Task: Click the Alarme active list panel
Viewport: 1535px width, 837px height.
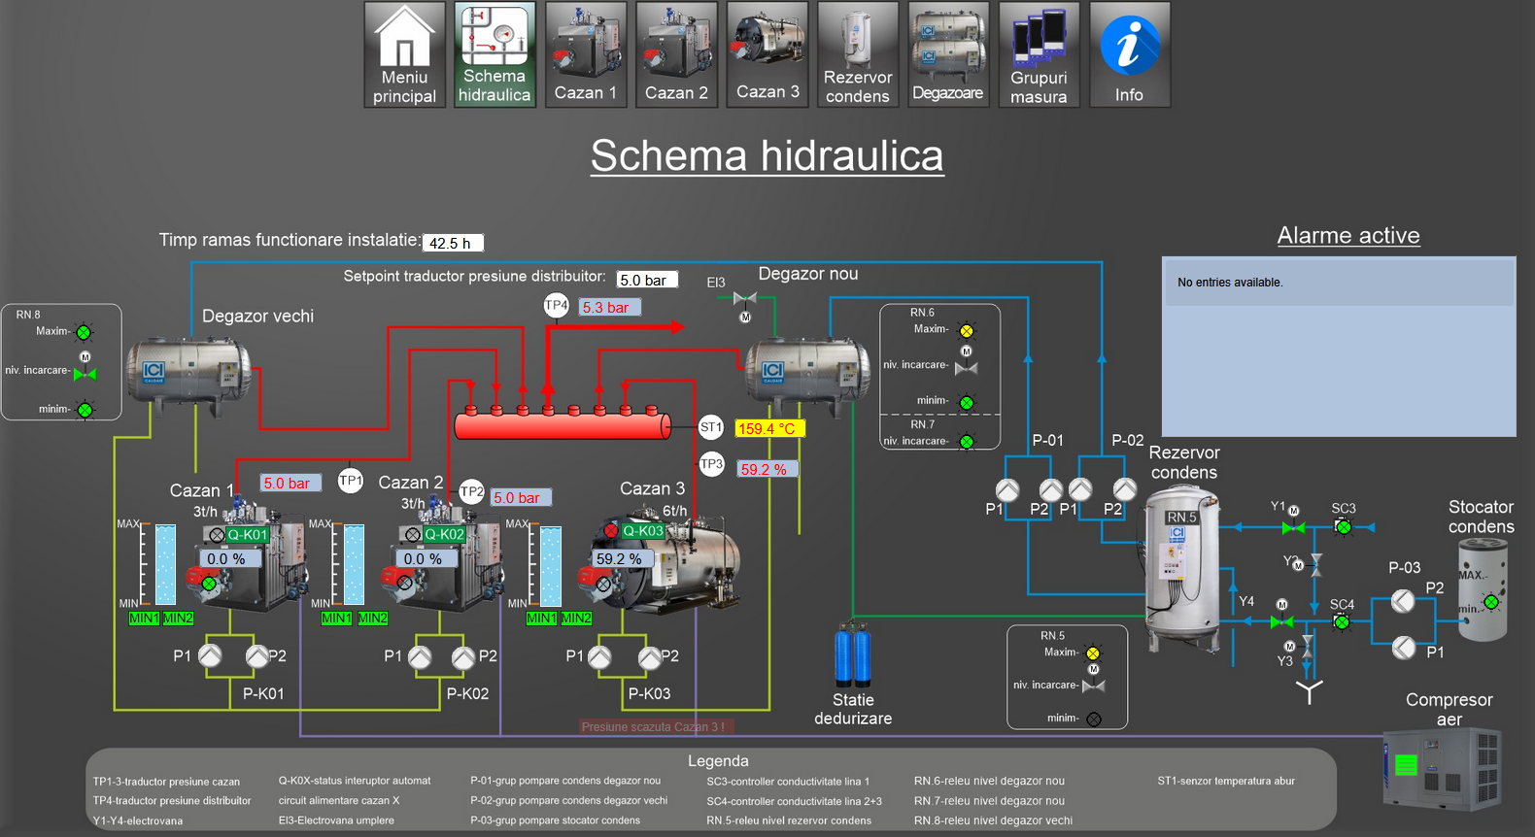Action: tap(1339, 347)
